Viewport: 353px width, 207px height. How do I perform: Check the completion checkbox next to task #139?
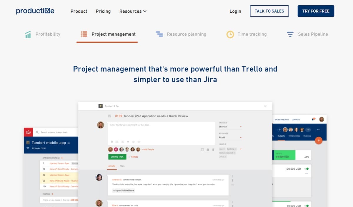tap(109, 116)
